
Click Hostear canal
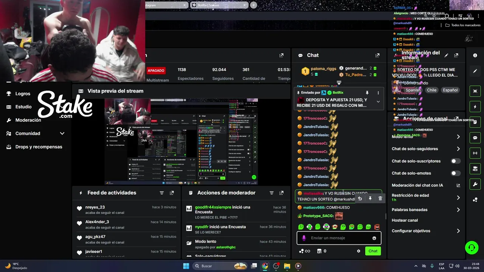[x=405, y=220]
